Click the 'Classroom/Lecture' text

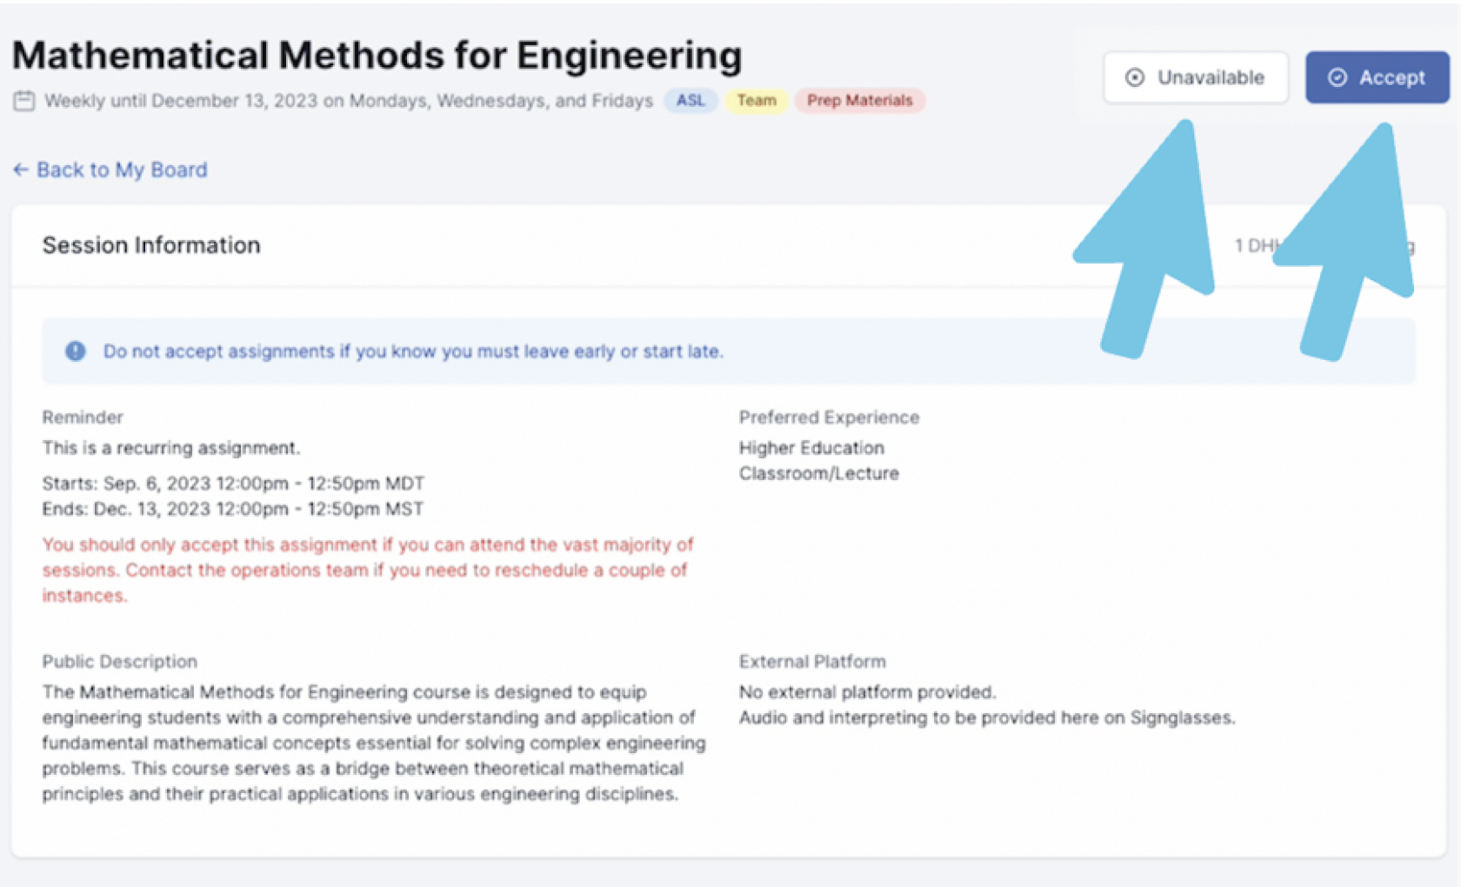pyautogui.click(x=819, y=474)
